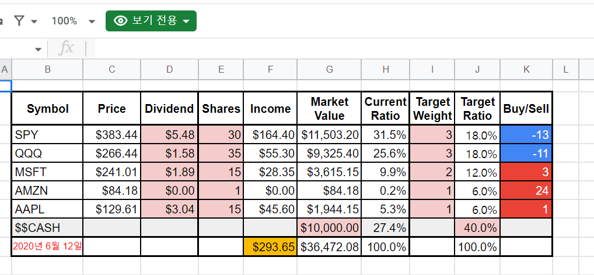Screen dimensions: 594x275
Task: Select SPY price $383.44
Action: [x=112, y=134]
